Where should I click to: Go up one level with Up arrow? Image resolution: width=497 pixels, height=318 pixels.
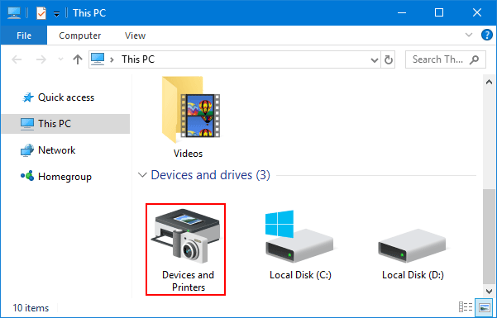point(78,59)
